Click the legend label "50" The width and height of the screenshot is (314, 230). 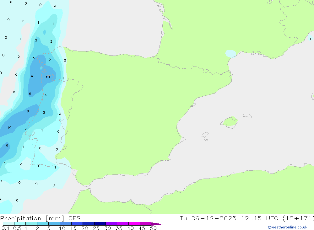[x=153, y=228]
